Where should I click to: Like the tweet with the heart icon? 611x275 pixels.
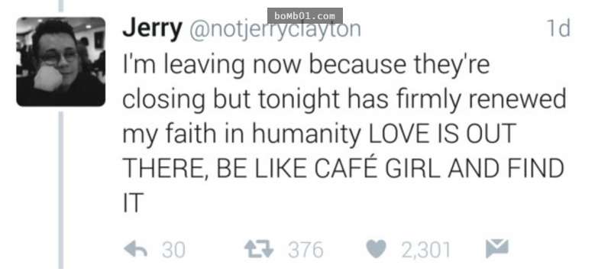coord(376,249)
